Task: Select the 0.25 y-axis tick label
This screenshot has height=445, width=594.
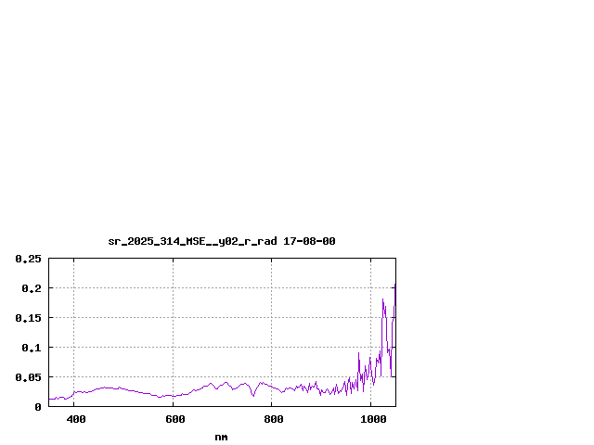Action: [x=29, y=259]
